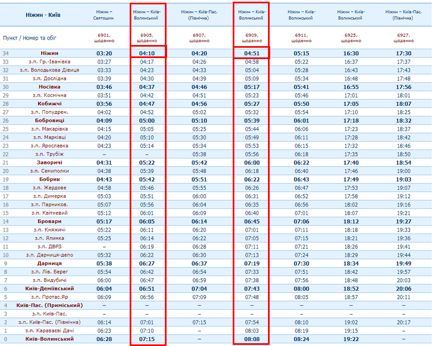Click train 6925 header link

point(350,35)
